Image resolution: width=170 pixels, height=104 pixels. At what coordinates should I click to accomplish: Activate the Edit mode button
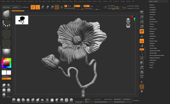click(x=33, y=7)
